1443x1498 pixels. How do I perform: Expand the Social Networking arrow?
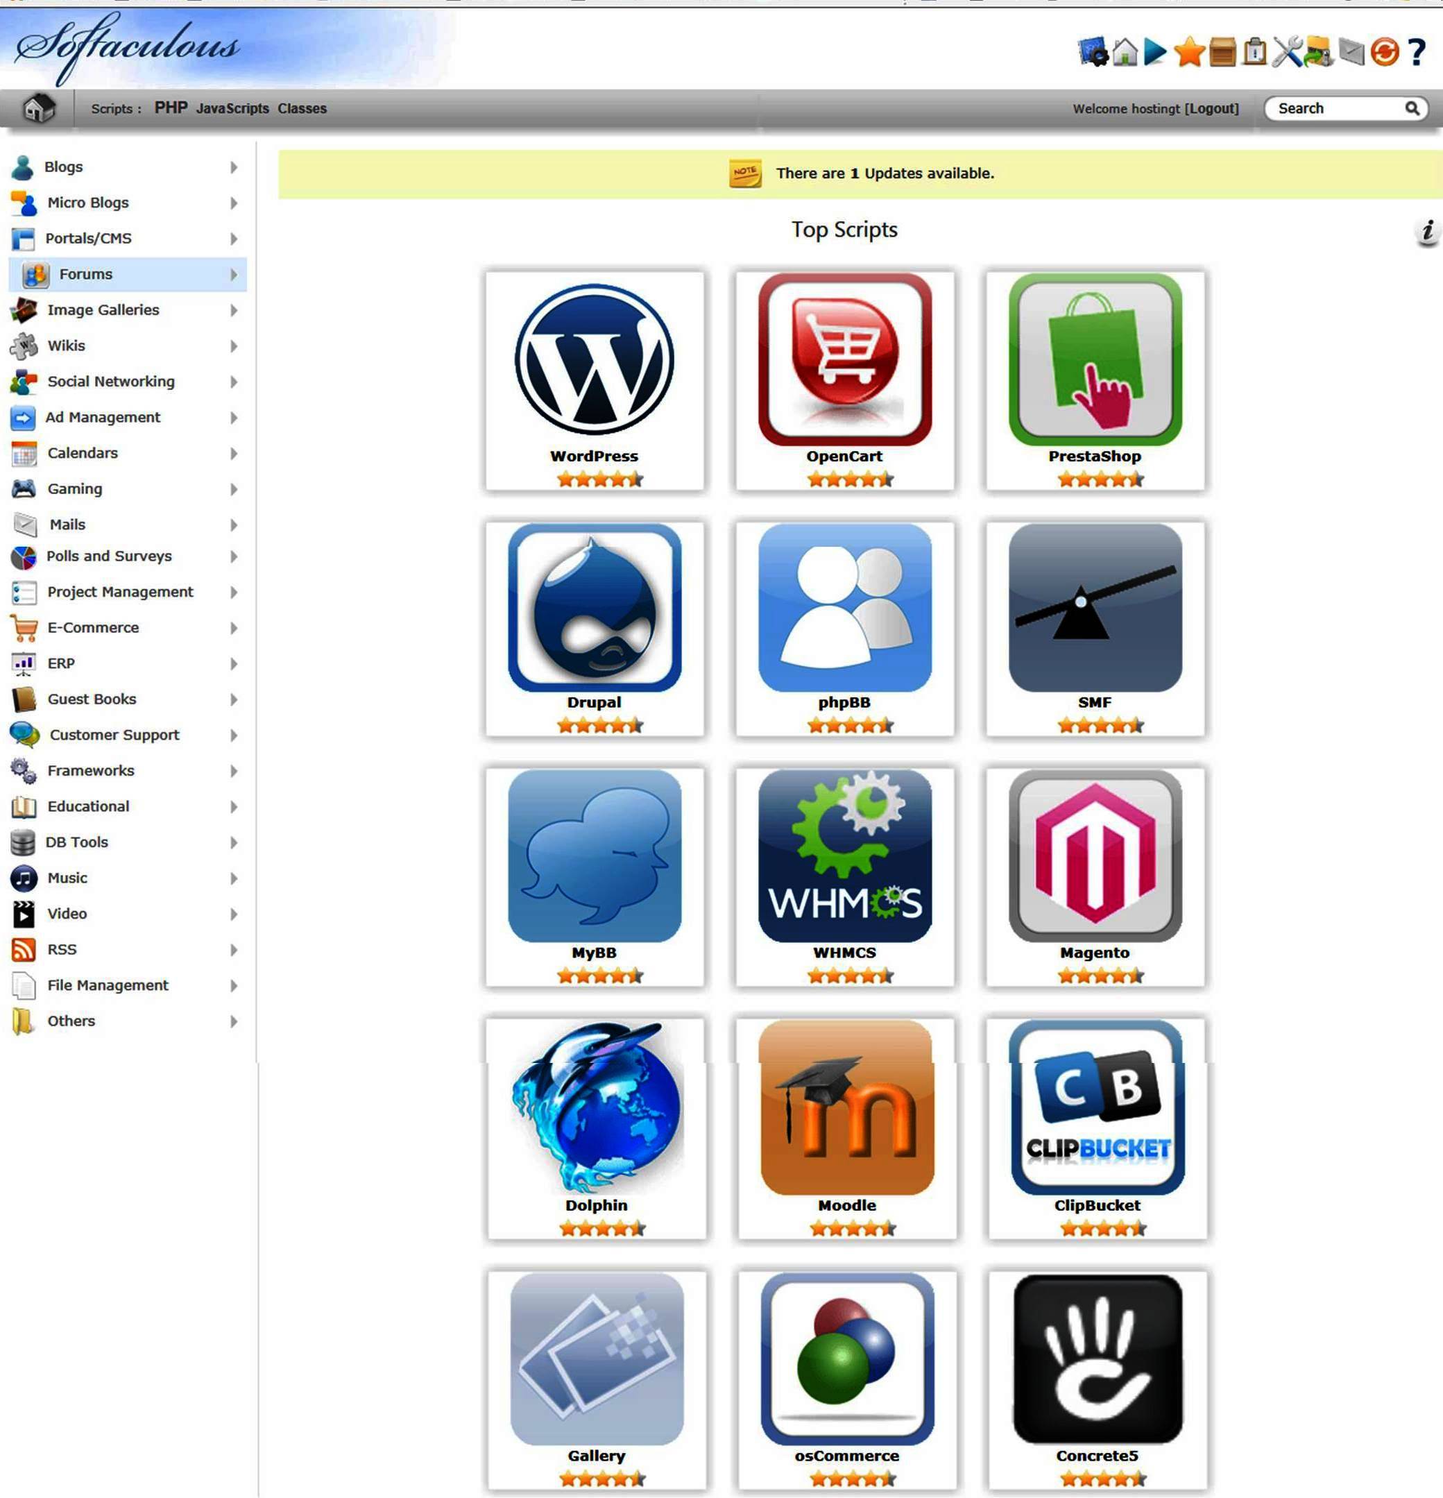(234, 382)
